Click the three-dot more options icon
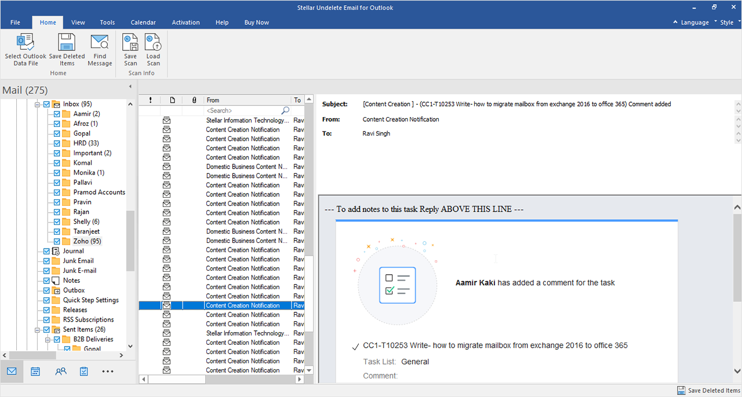 108,371
